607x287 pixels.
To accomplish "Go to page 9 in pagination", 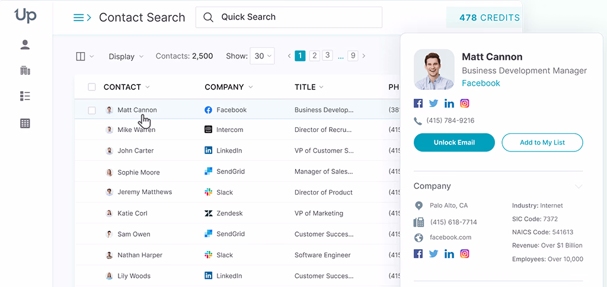I will (x=353, y=56).
